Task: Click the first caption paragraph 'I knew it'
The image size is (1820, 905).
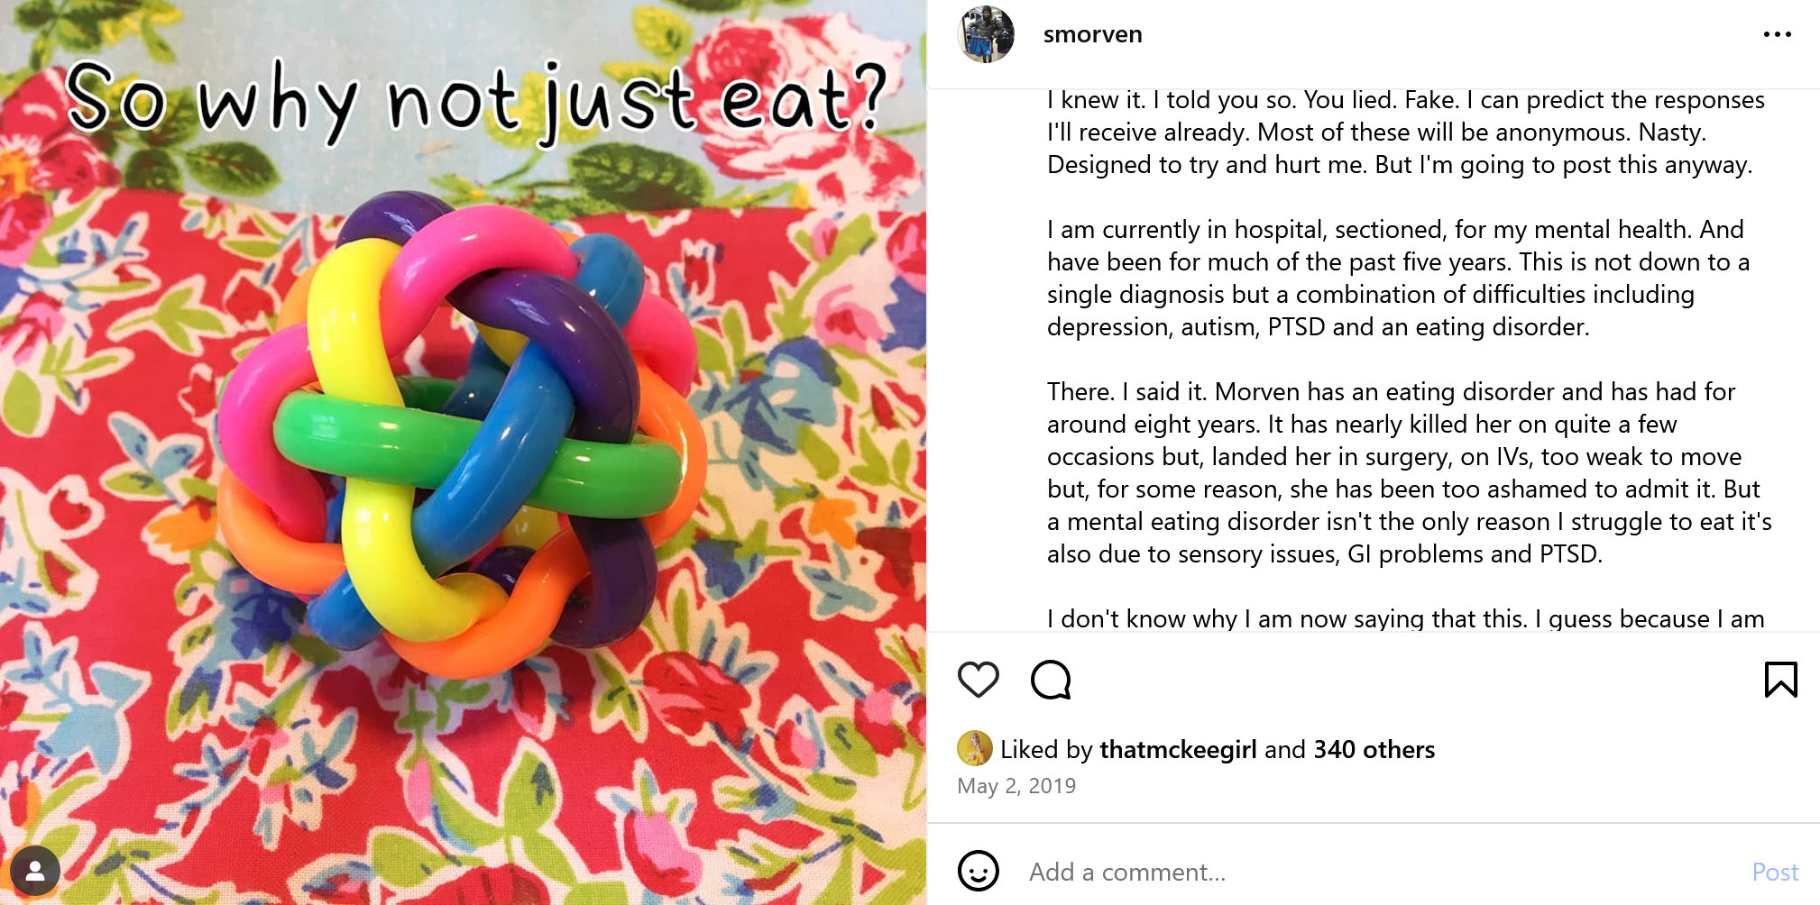Action: pos(1405,132)
